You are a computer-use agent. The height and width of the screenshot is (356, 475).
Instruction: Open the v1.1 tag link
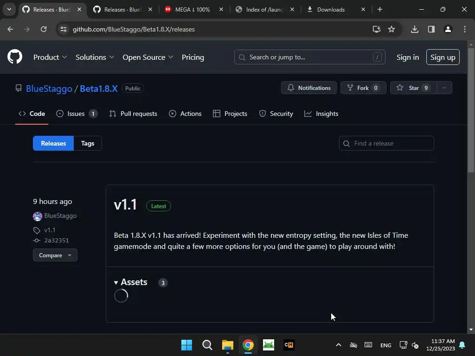coord(50,230)
